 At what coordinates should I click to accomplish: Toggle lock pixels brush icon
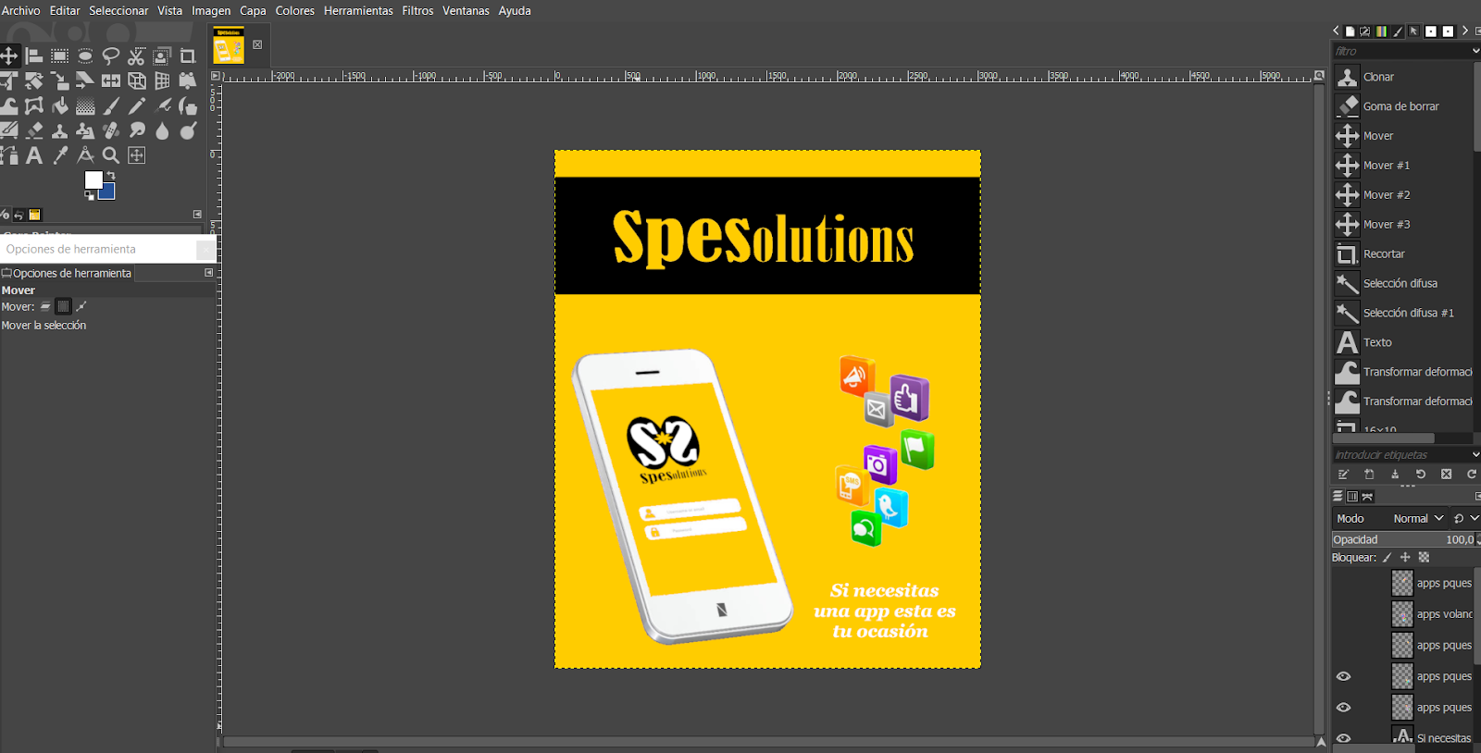tap(1387, 557)
